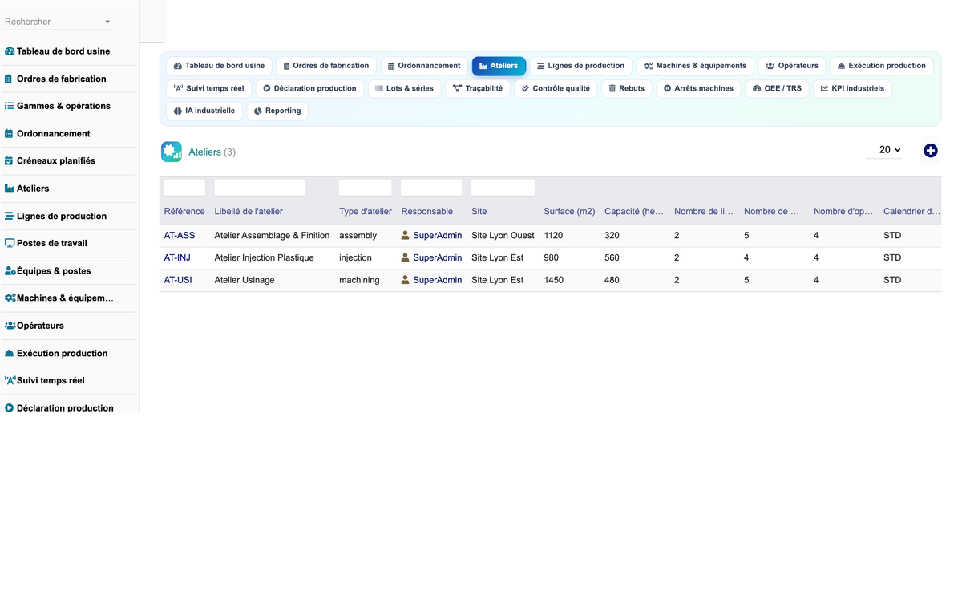Click the Site Lyon Ouest cell
Screen dimensions: 962x596
click(503, 235)
